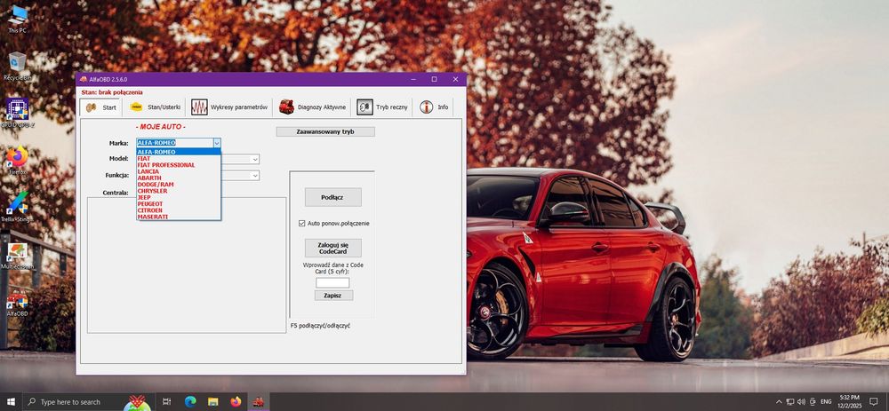Image resolution: width=889 pixels, height=411 pixels.
Task: Select the AlfaOBD desktop shortcut
Action: 18,303
